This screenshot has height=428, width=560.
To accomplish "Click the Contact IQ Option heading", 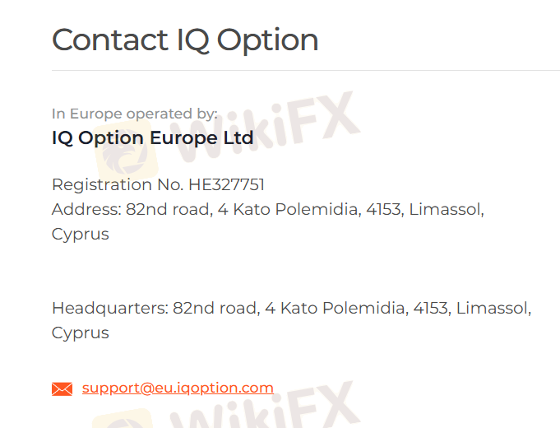I will tap(185, 40).
